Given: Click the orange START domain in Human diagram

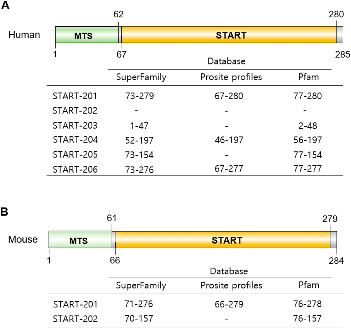Looking at the screenshot, I should (229, 35).
